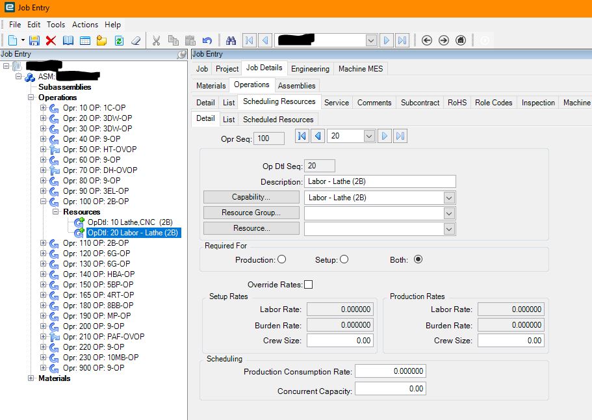The height and width of the screenshot is (420, 592).
Task: Open the Capability dropdown list
Action: [449, 198]
